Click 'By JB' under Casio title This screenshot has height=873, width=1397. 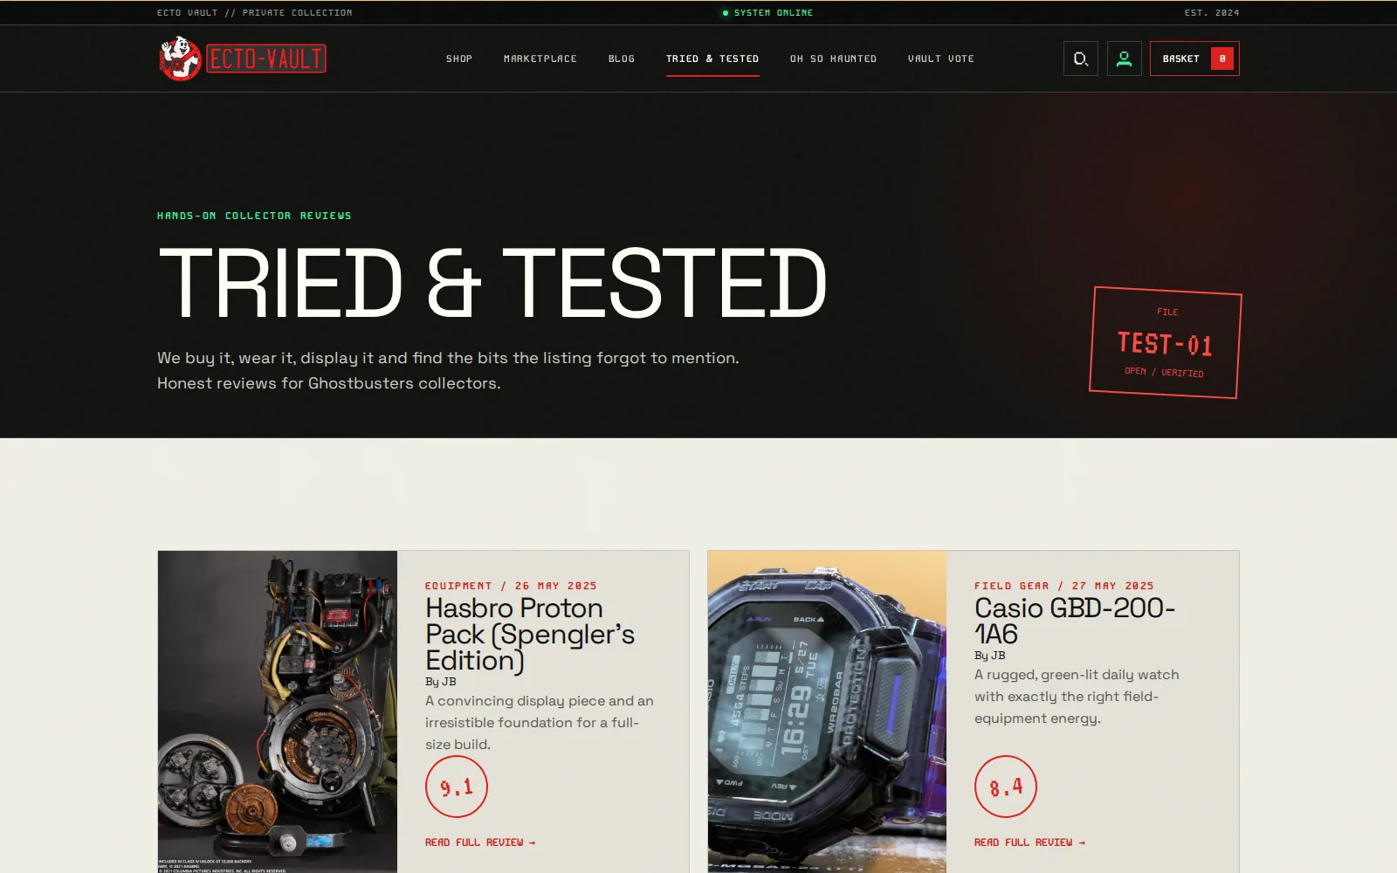pyautogui.click(x=990, y=656)
